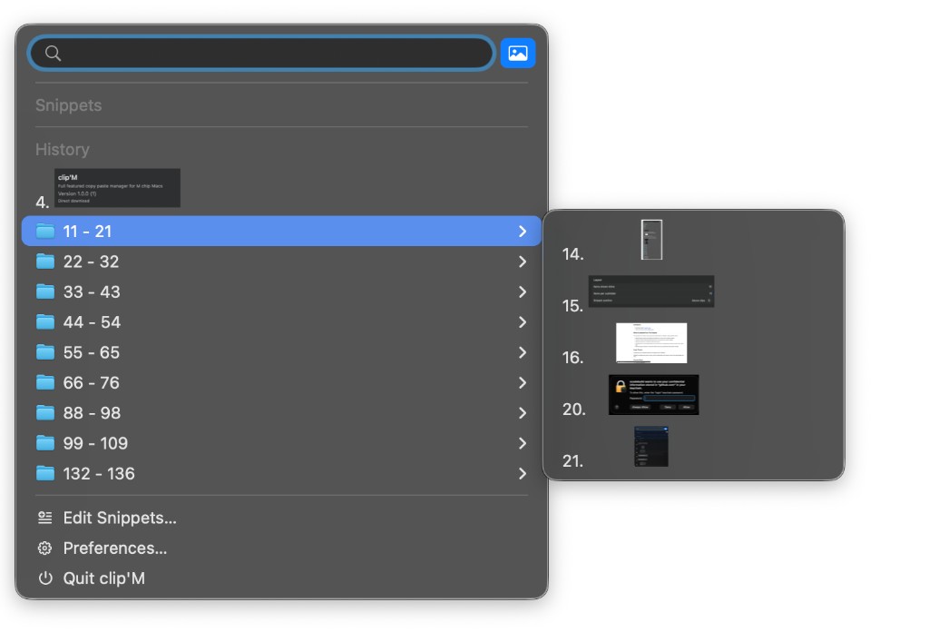This screenshot has height=632, width=929.
Task: Select submenu thumbnail item 15
Action: point(651,291)
